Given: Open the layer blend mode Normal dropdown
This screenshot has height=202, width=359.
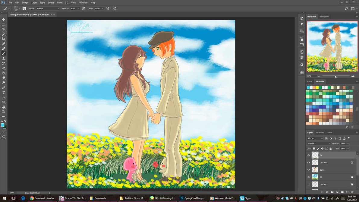Looking at the screenshot, I should click(319, 144).
